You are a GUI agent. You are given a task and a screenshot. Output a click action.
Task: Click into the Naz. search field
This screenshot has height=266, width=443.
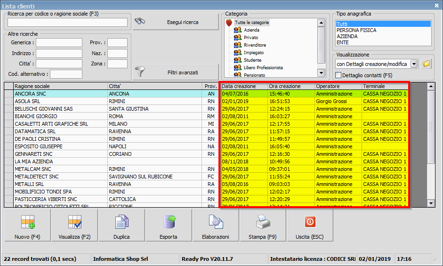click(x=117, y=53)
